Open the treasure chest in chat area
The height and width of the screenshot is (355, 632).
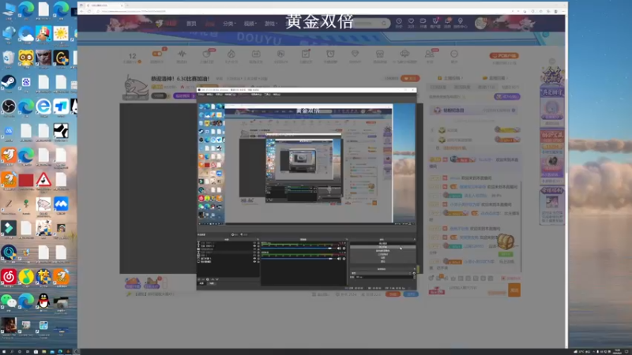[x=506, y=242]
